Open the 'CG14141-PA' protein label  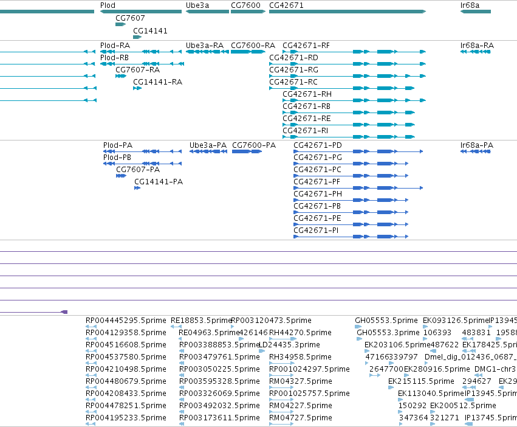(x=159, y=182)
